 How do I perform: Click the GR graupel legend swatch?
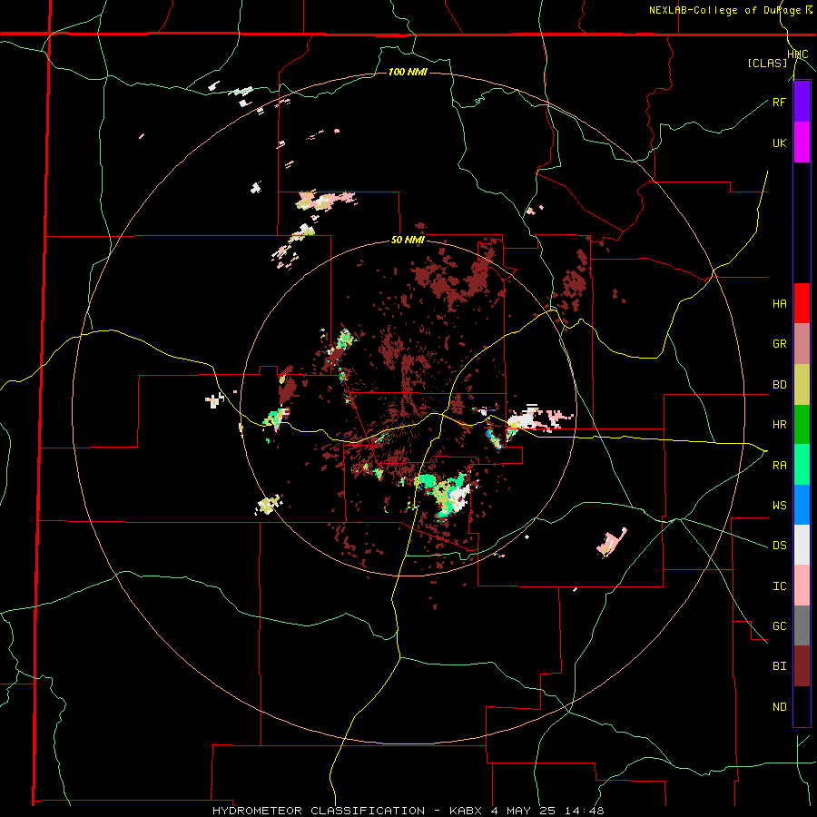(802, 343)
